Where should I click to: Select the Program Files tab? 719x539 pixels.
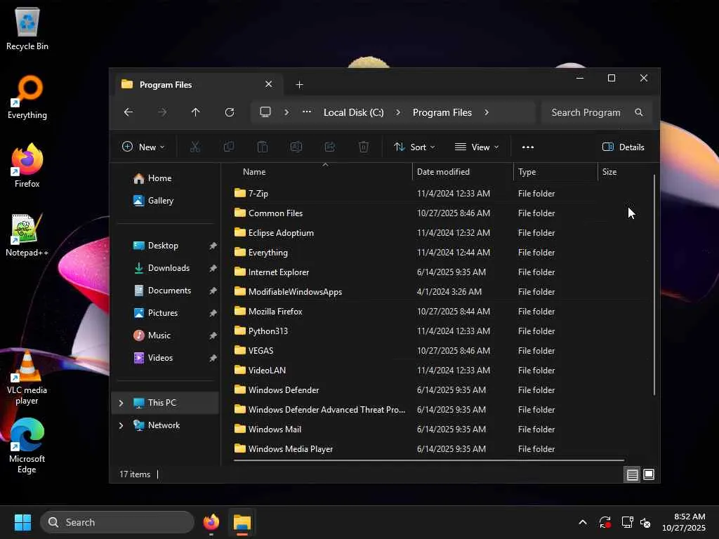[x=199, y=85]
